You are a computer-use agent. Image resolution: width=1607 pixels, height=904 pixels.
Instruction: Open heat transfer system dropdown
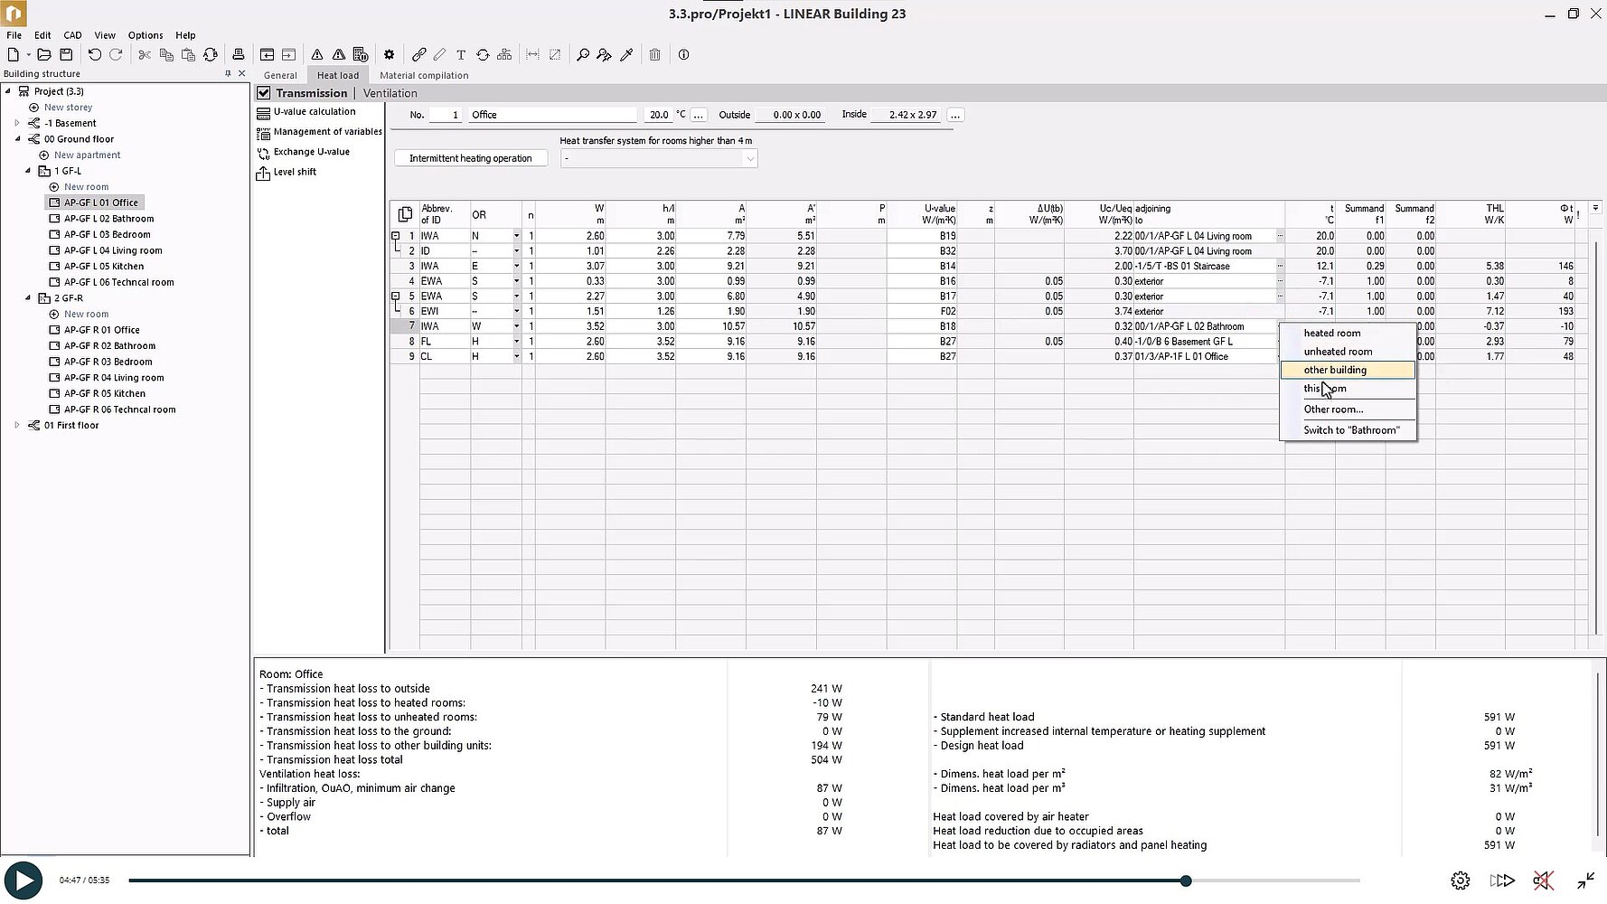749,159
